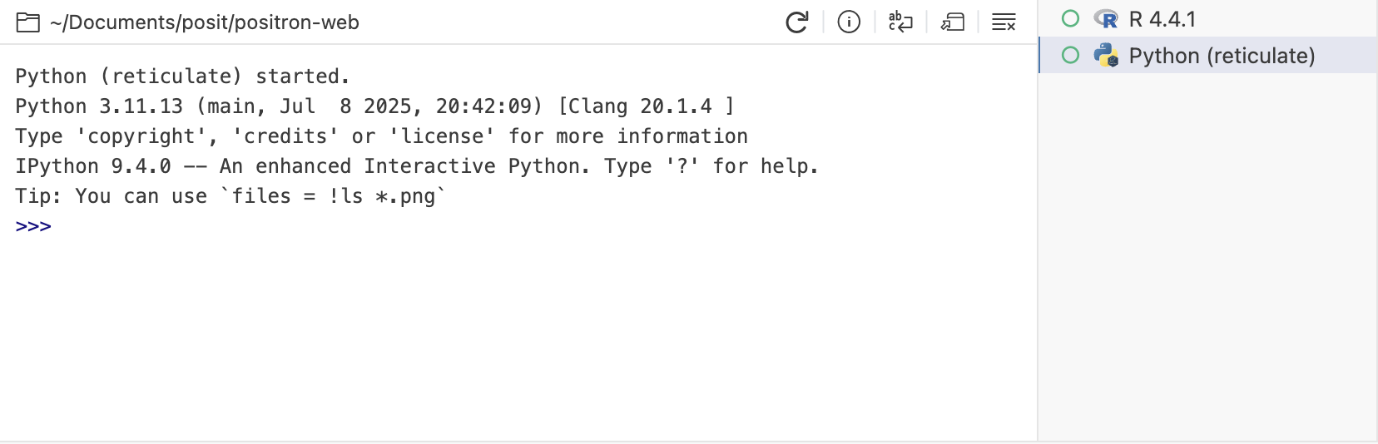Click the copyright, credits, license info line
Screen dimensions: 1378x444
click(381, 136)
